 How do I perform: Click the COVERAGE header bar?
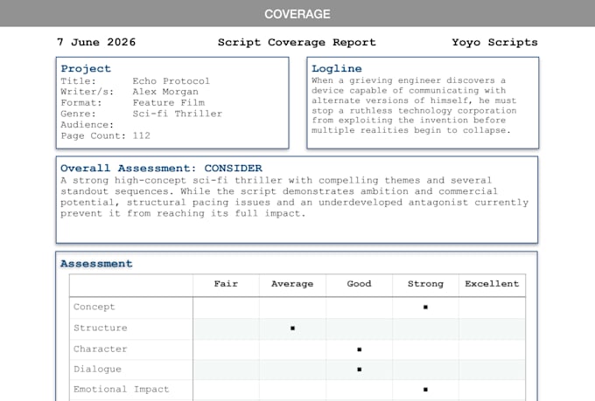(x=297, y=13)
